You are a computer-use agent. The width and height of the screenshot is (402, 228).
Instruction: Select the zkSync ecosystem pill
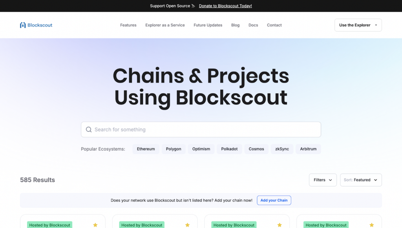(x=282, y=149)
